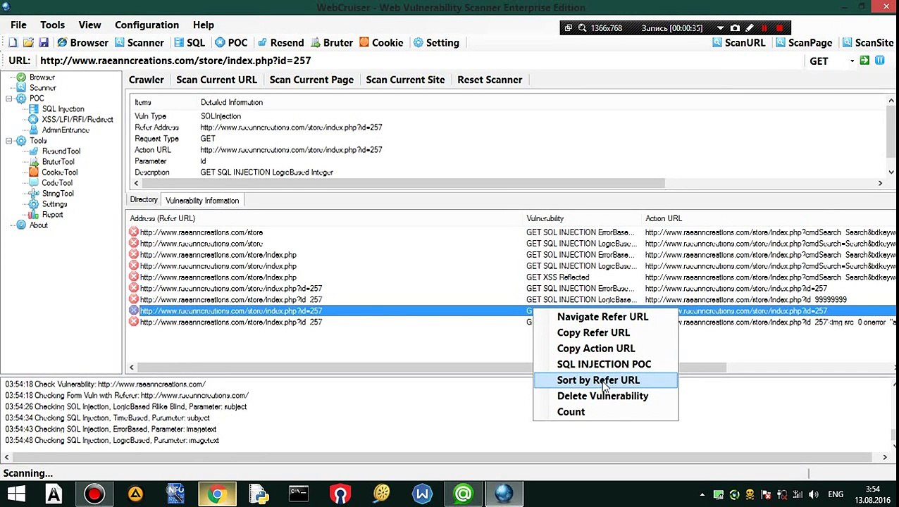Select ResendTool in the tree
899x507 pixels.
point(61,151)
